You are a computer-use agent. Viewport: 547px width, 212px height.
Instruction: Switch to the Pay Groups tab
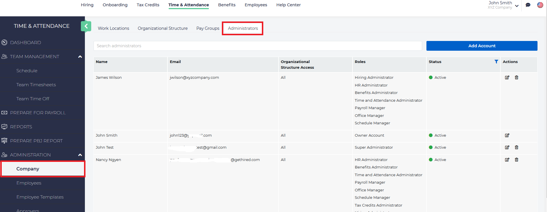tap(208, 28)
